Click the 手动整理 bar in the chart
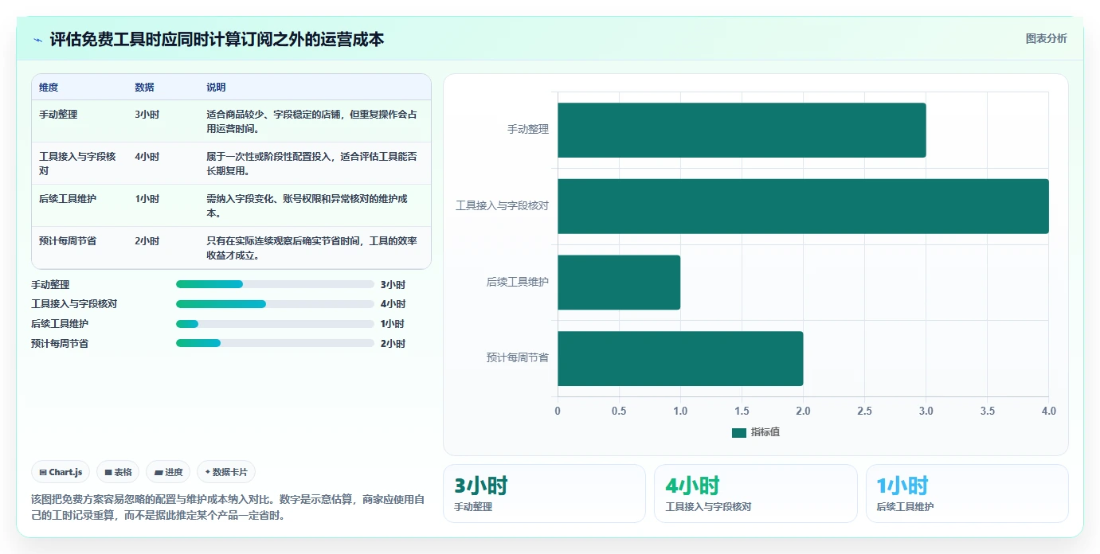1100x554 pixels. coord(742,130)
